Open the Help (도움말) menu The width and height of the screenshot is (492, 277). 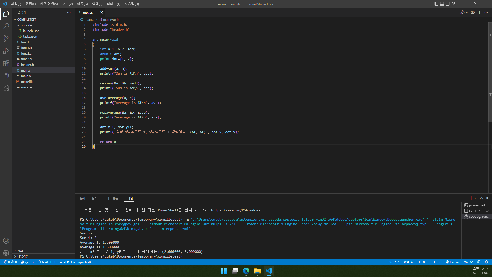[132, 4]
